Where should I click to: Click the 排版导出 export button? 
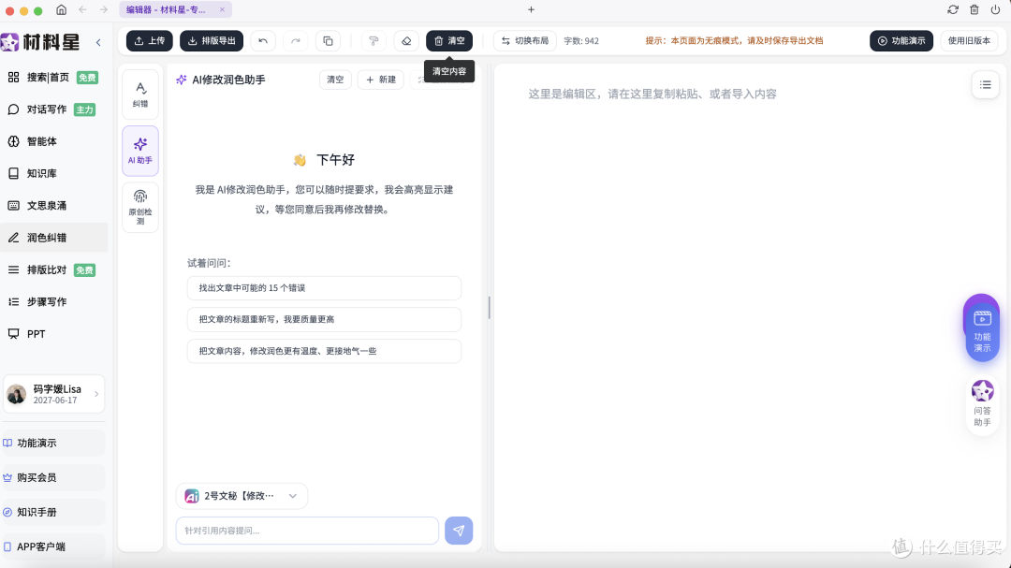coord(212,40)
